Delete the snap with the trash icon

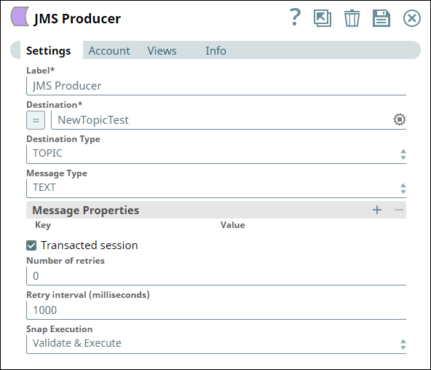tap(352, 18)
